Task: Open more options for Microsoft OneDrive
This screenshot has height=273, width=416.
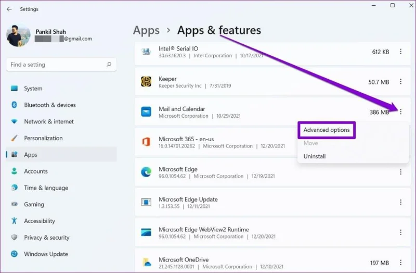Action: [400, 263]
